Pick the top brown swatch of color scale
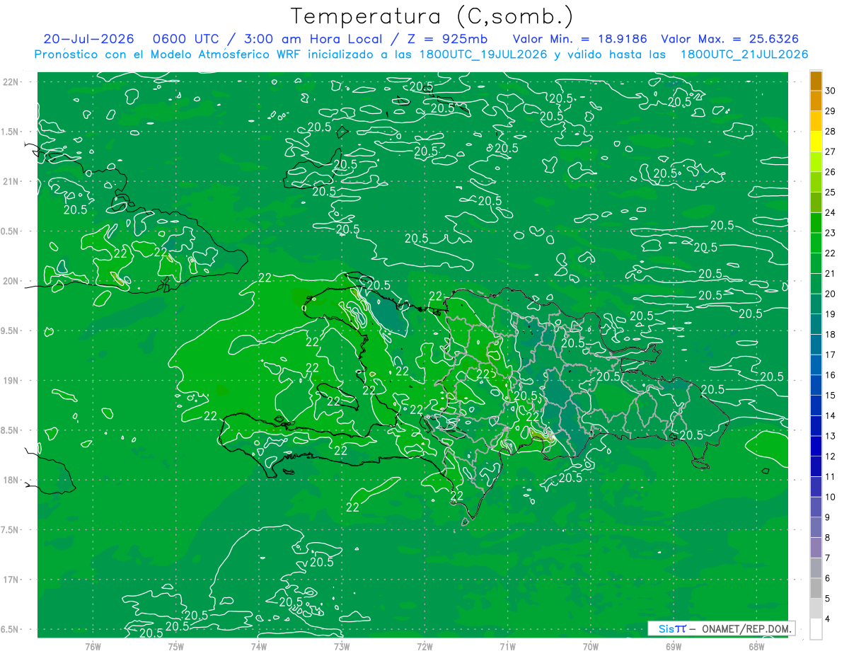 [x=816, y=81]
